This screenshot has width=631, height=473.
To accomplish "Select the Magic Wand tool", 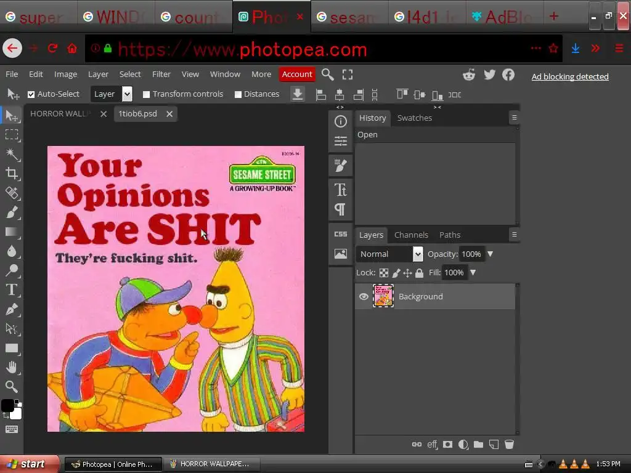I will 12,154.
